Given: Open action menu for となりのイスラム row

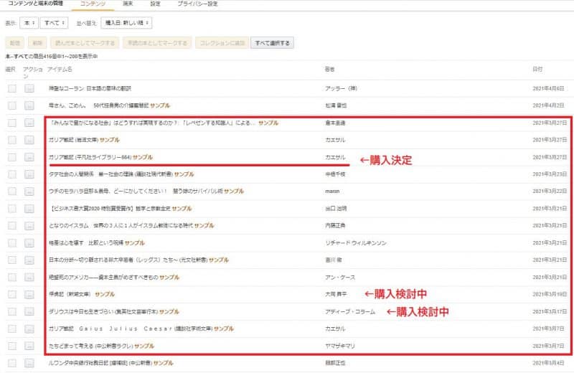Looking at the screenshot, I should 29,225.
